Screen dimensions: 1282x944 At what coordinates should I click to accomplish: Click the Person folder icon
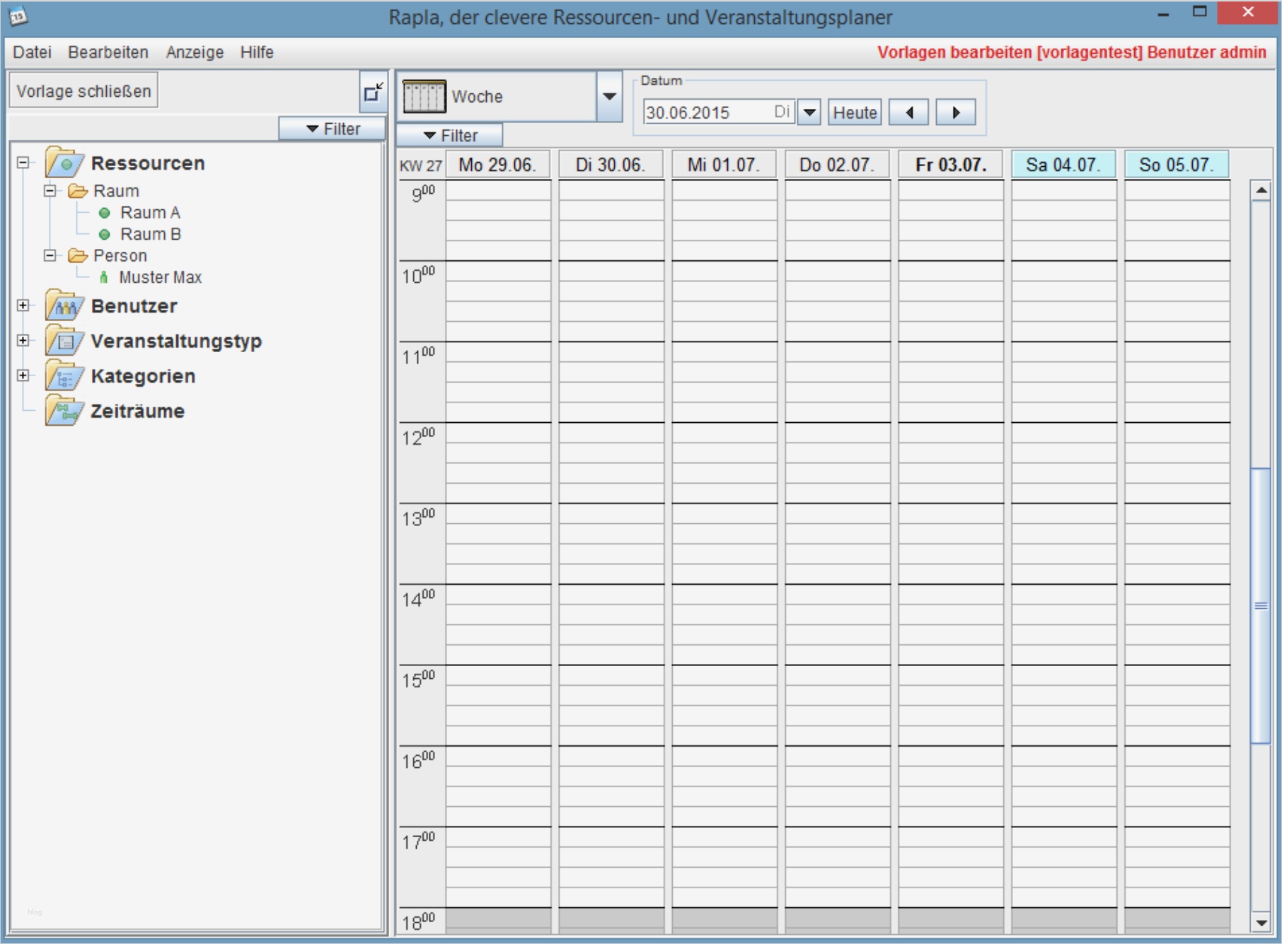[78, 255]
